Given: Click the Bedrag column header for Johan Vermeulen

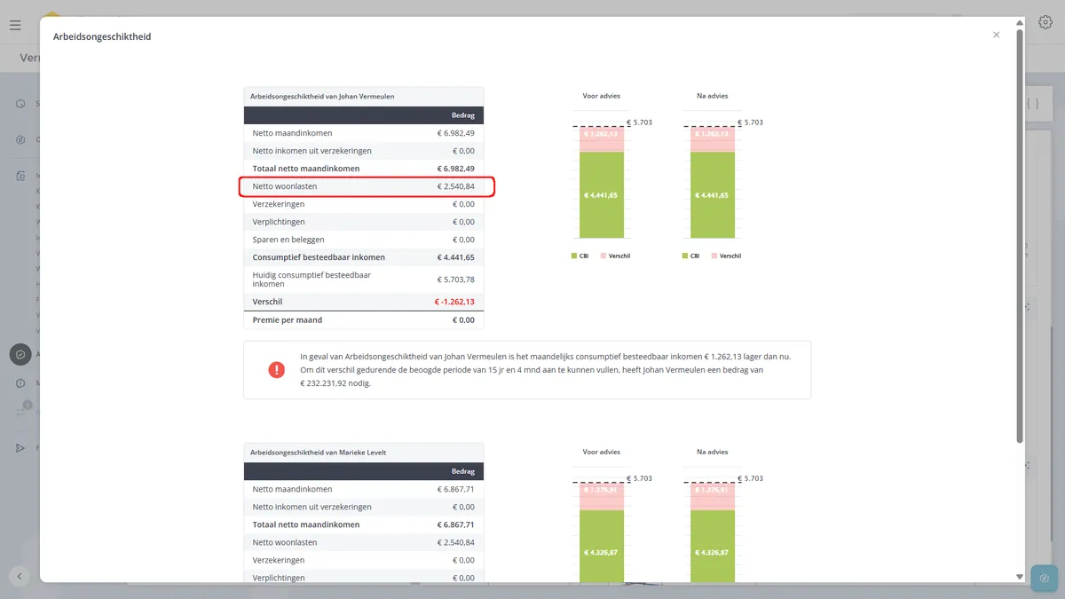Looking at the screenshot, I should coord(463,115).
